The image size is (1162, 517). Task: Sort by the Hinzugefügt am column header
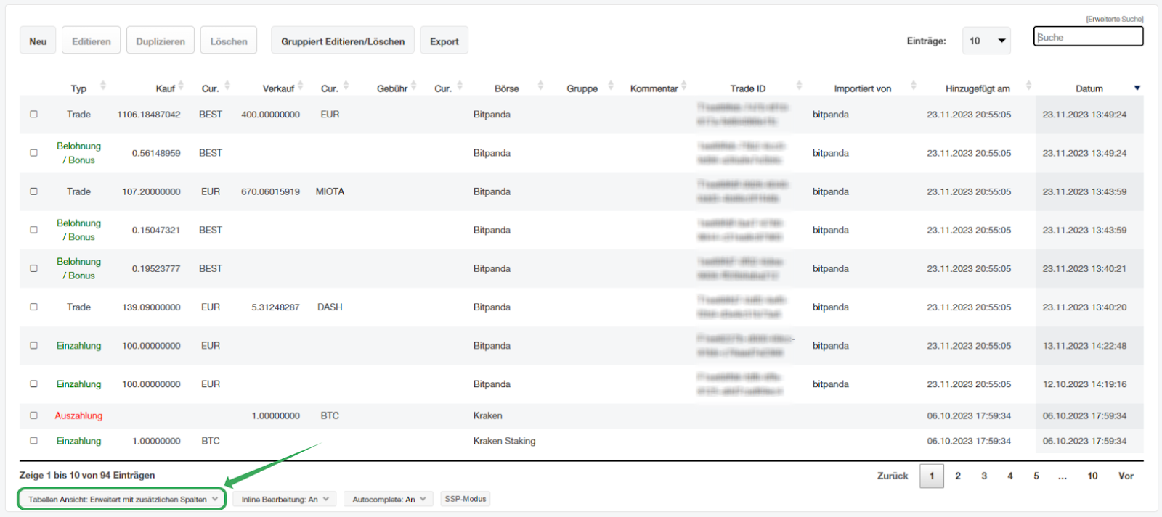[x=978, y=88]
